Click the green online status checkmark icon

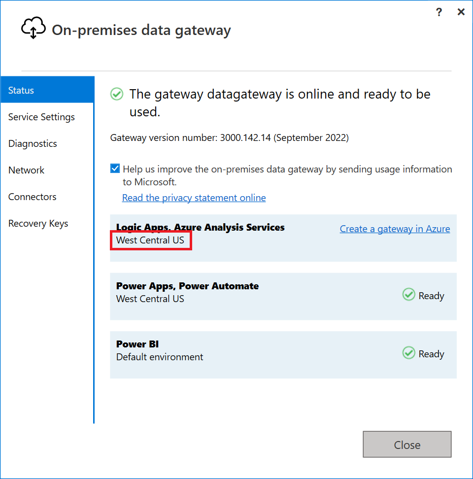coord(116,94)
